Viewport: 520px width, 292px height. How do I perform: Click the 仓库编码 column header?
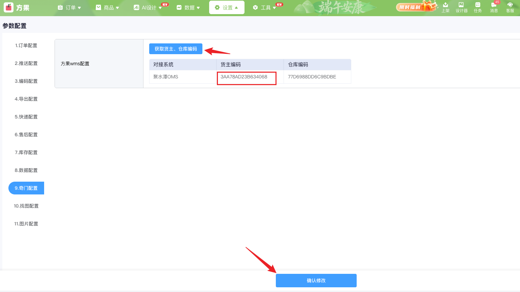click(318, 65)
